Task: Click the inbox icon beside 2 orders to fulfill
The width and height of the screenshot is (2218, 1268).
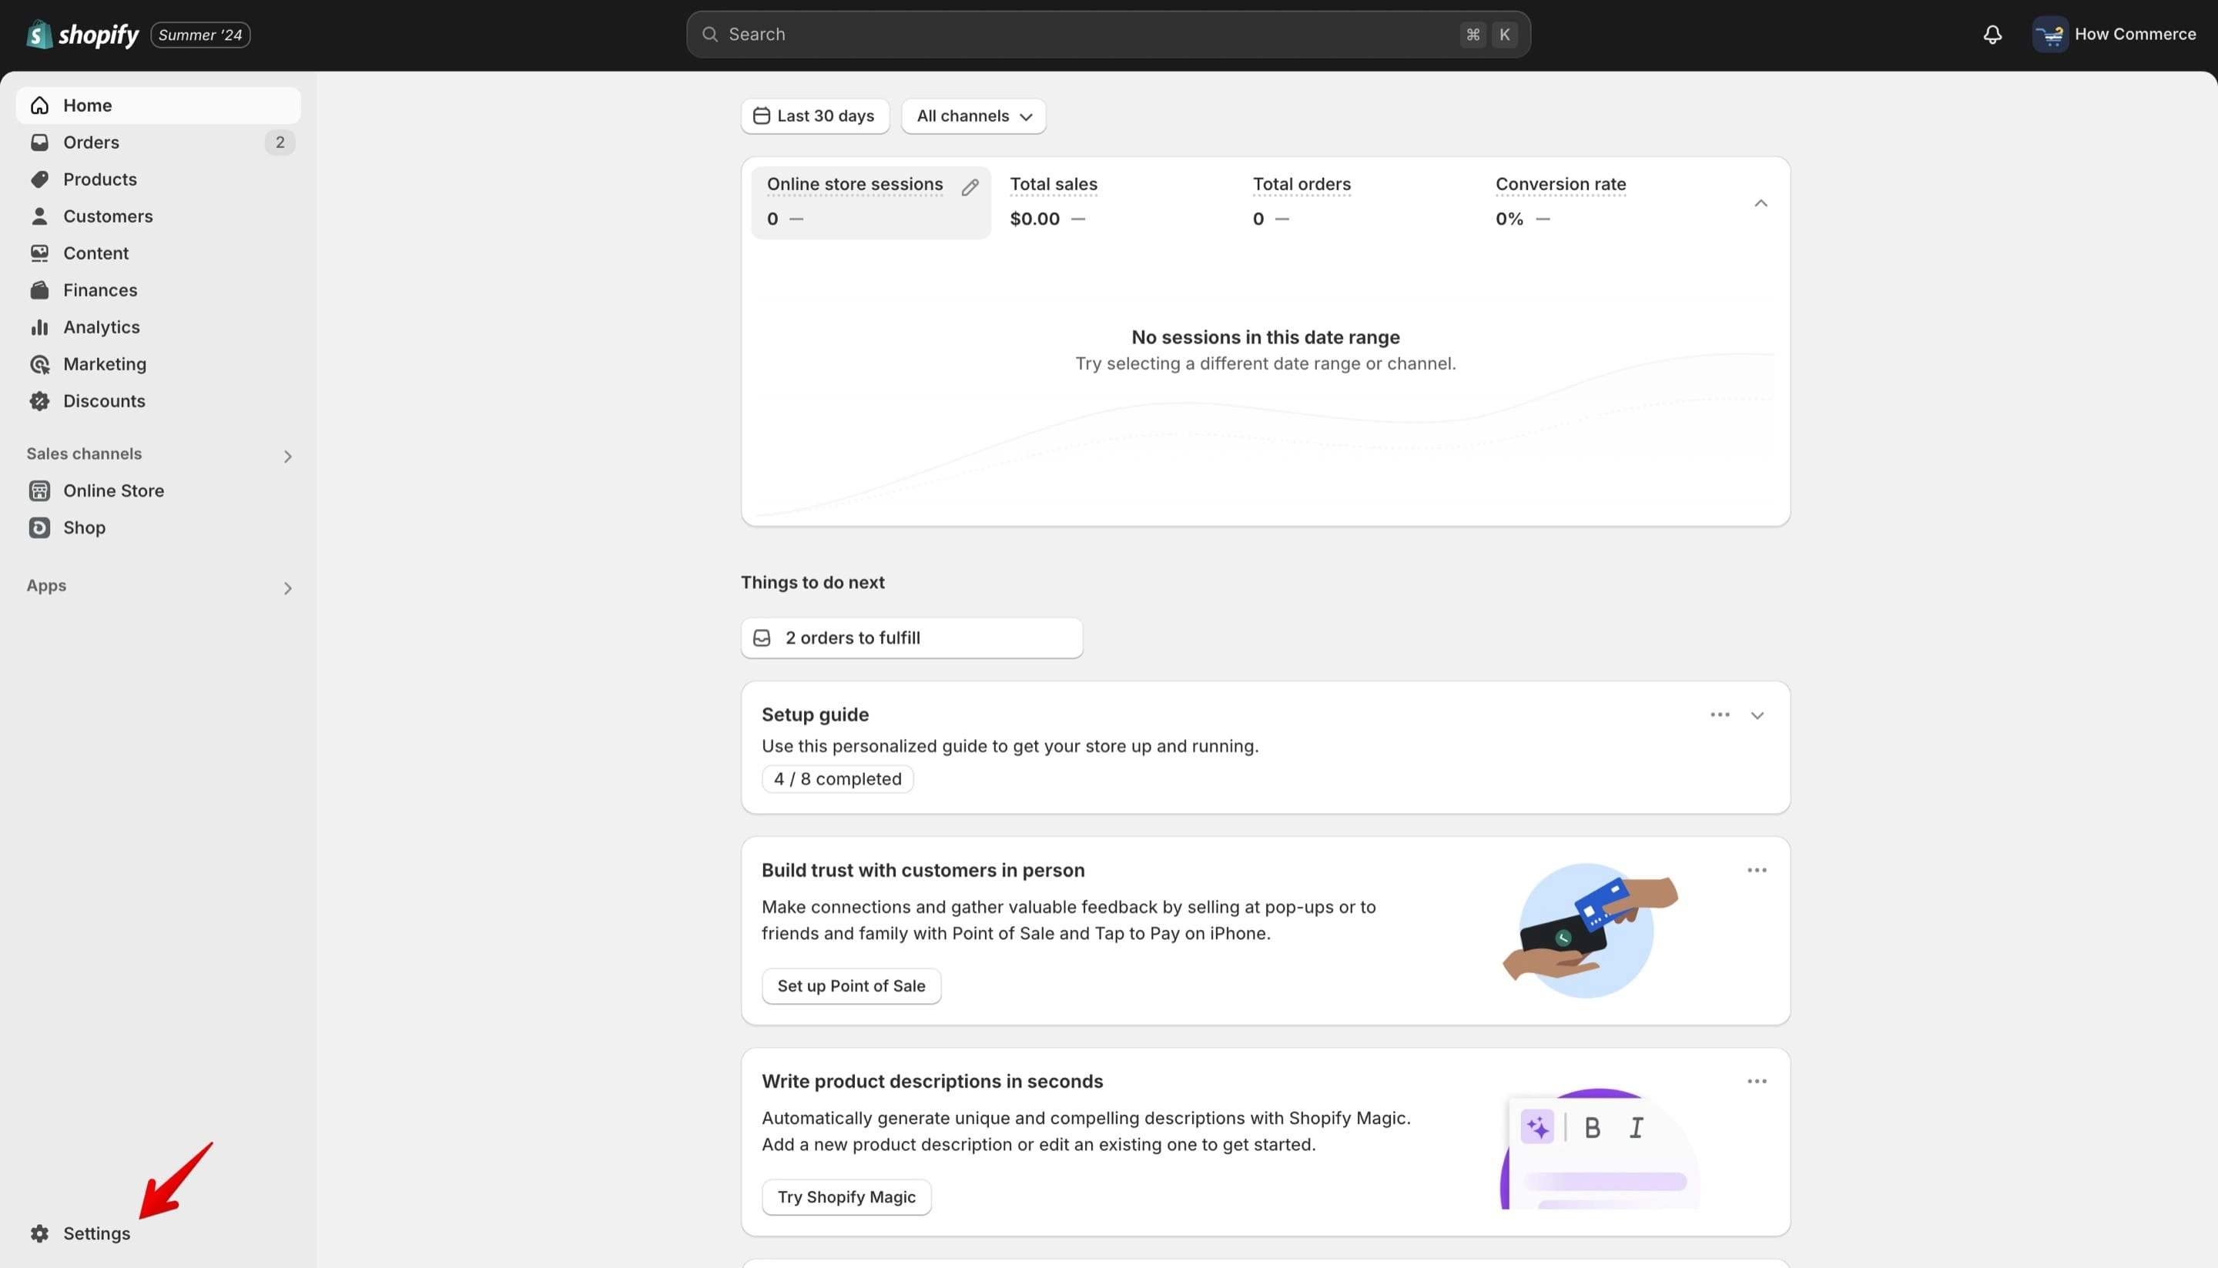Action: (x=762, y=638)
